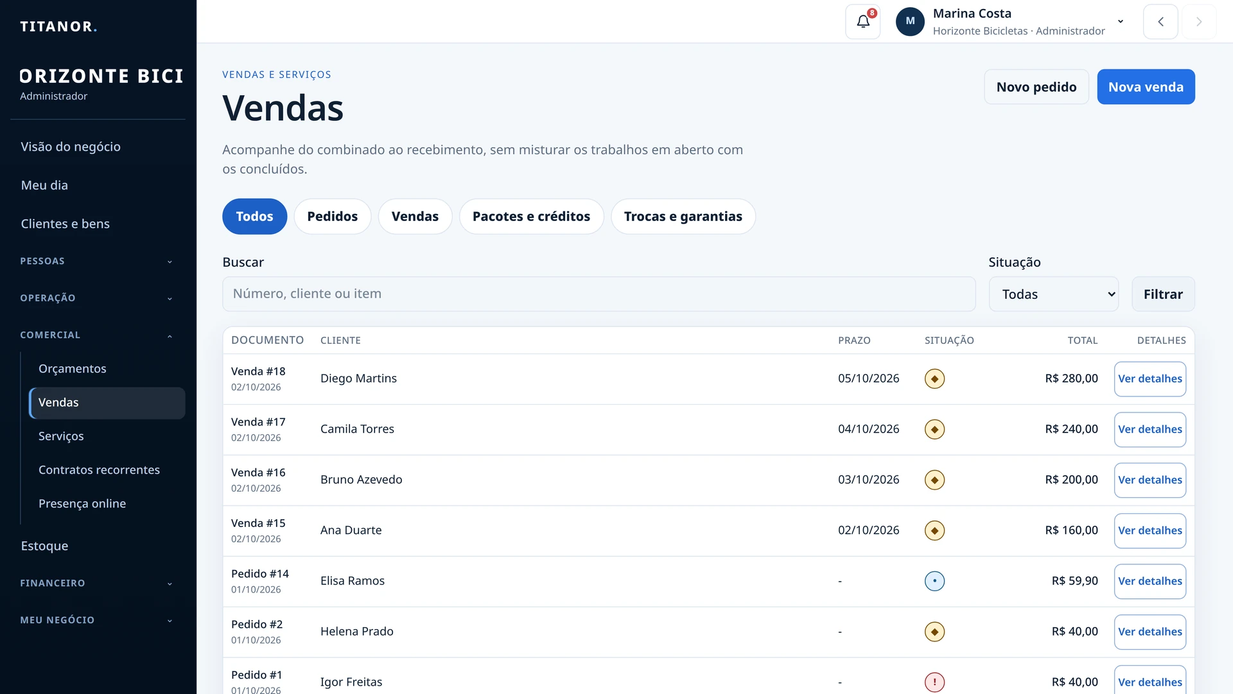Go forward with the right arrow
The image size is (1233, 694).
[1199, 22]
